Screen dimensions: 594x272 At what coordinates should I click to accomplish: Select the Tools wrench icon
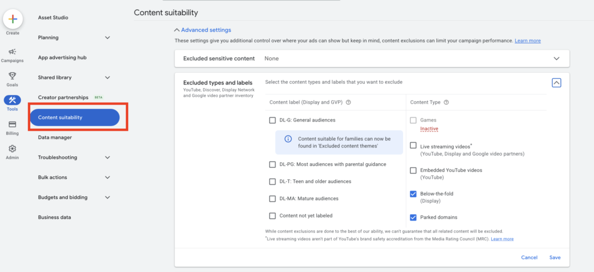[13, 100]
